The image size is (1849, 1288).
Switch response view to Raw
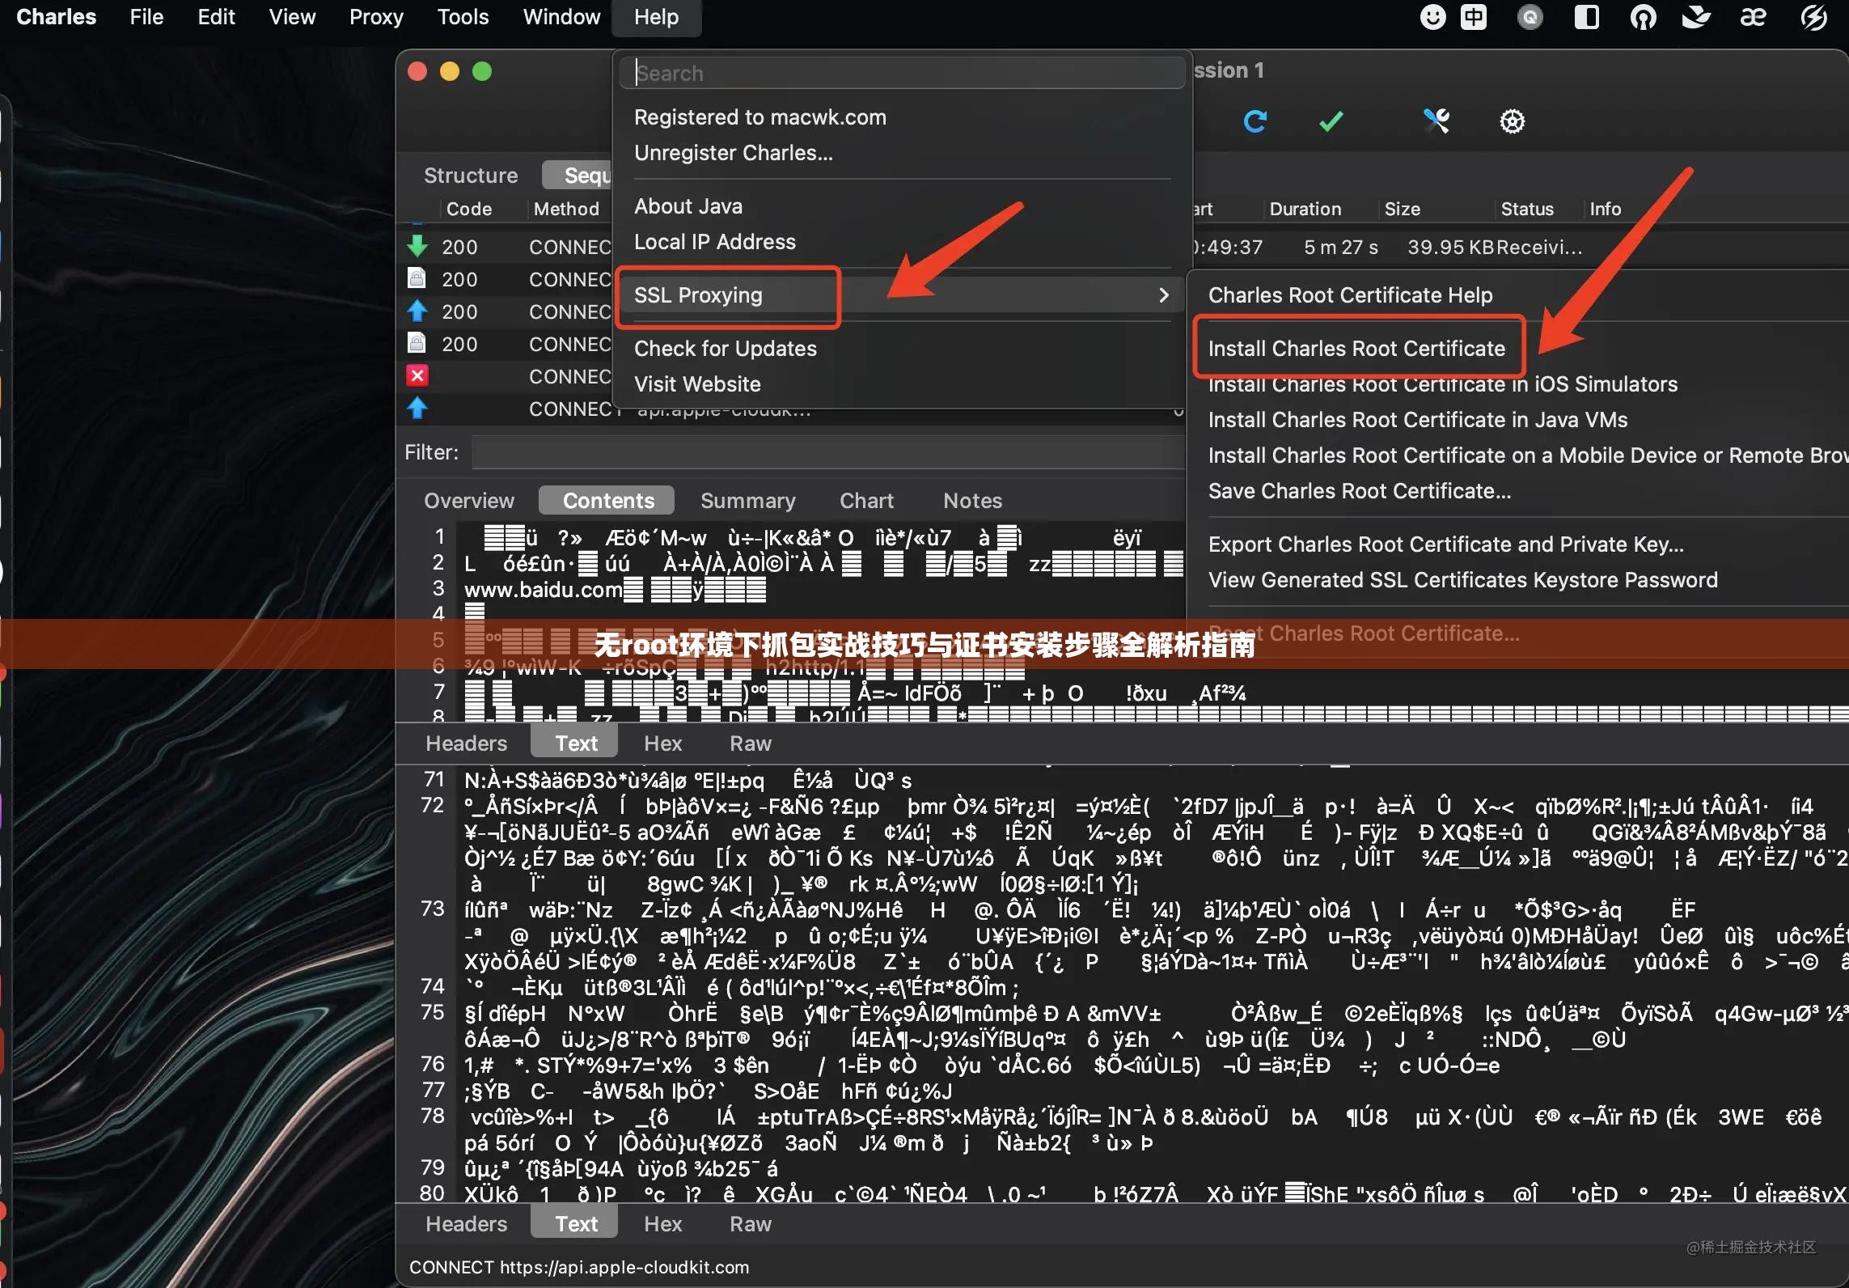coord(750,1223)
